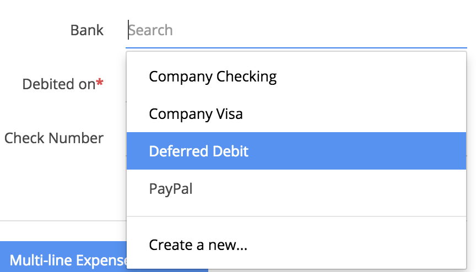The width and height of the screenshot is (476, 272).
Task: Click the divider above Create a new...
Action: (x=296, y=216)
